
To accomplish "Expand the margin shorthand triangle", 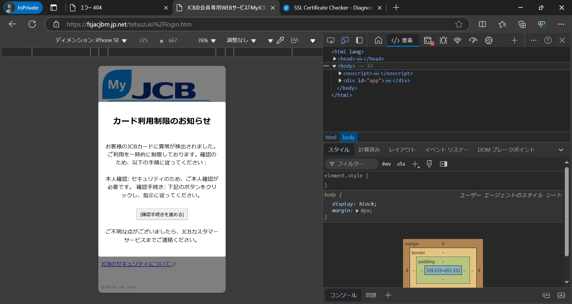I will pos(357,211).
